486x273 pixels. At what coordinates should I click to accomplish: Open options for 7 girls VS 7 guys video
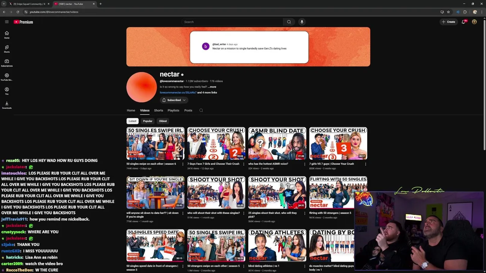tap(365, 164)
